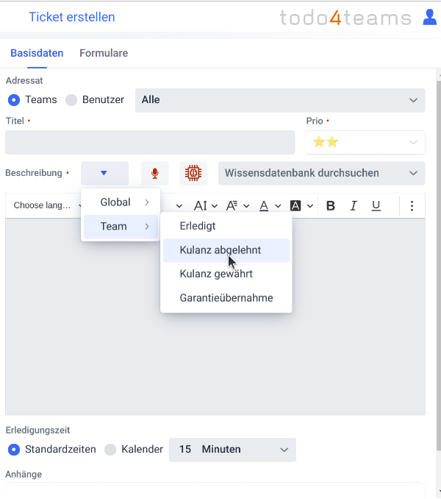Choose the Kulanz abgelehnt template
The width and height of the screenshot is (441, 499).
point(226,250)
